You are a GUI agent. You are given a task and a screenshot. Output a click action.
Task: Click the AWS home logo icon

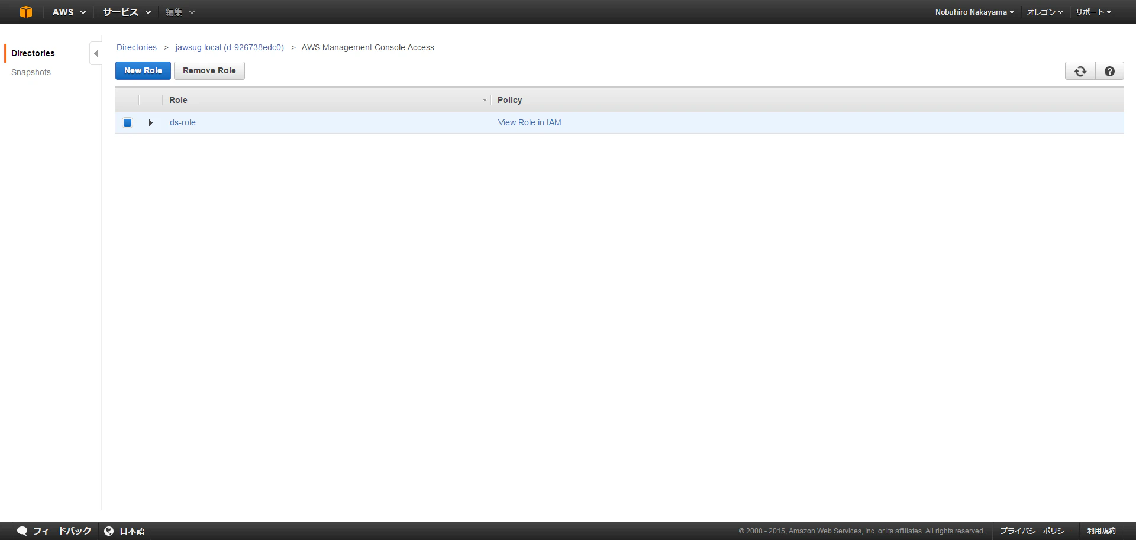click(x=25, y=12)
